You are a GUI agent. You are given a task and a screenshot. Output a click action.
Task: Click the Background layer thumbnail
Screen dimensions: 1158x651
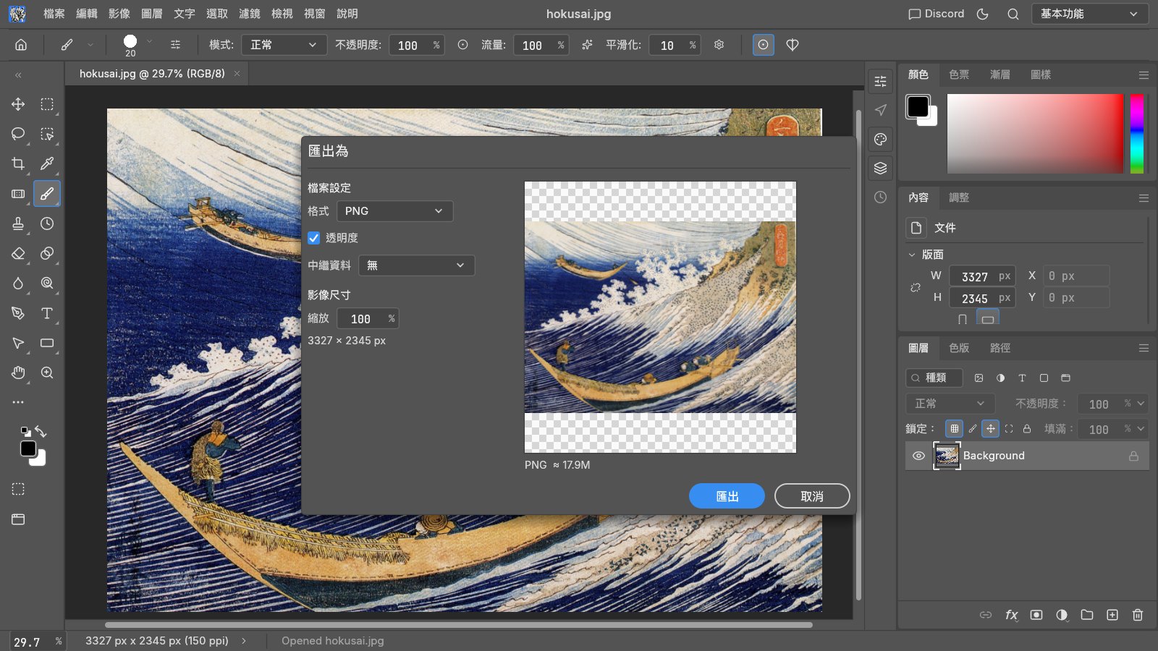[x=947, y=456]
